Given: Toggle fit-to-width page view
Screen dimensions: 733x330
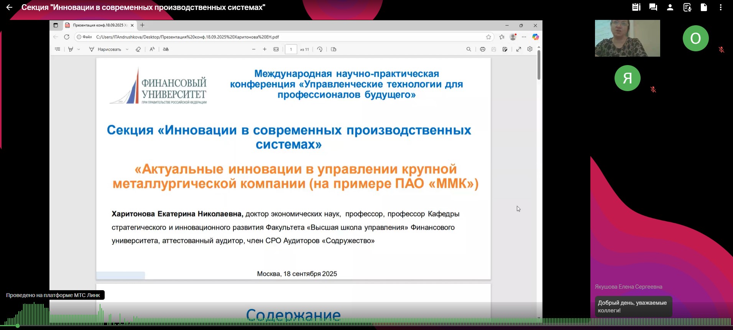Looking at the screenshot, I should click(276, 49).
